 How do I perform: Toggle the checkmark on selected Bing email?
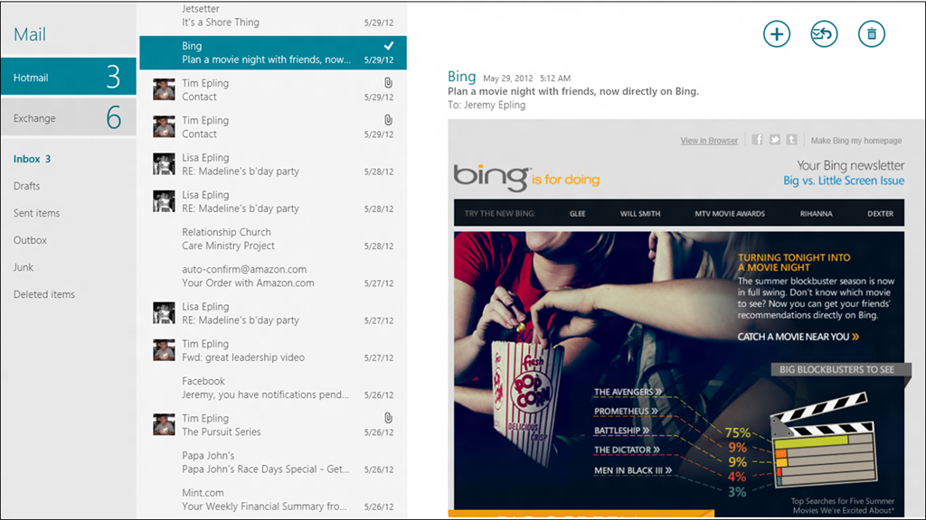pyautogui.click(x=389, y=45)
